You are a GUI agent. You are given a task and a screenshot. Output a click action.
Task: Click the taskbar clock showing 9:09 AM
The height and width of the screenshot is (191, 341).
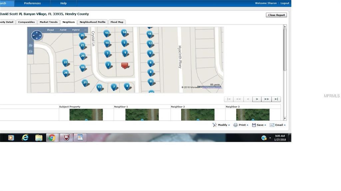[x=280, y=138]
